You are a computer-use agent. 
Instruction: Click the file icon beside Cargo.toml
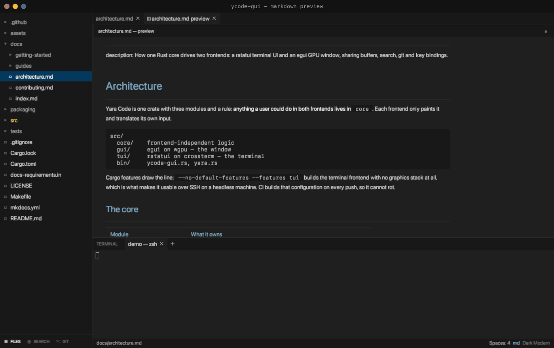[5, 164]
